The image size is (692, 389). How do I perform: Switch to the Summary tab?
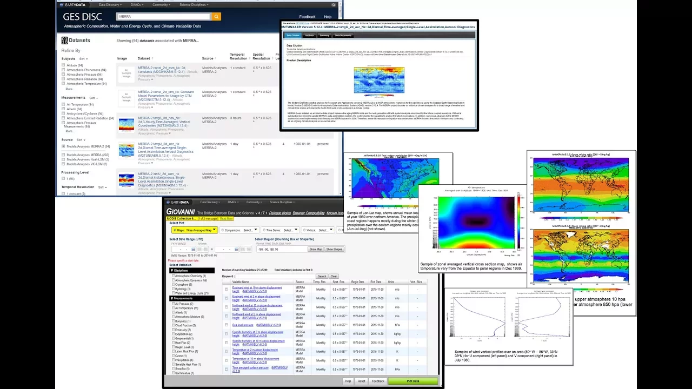[324, 35]
